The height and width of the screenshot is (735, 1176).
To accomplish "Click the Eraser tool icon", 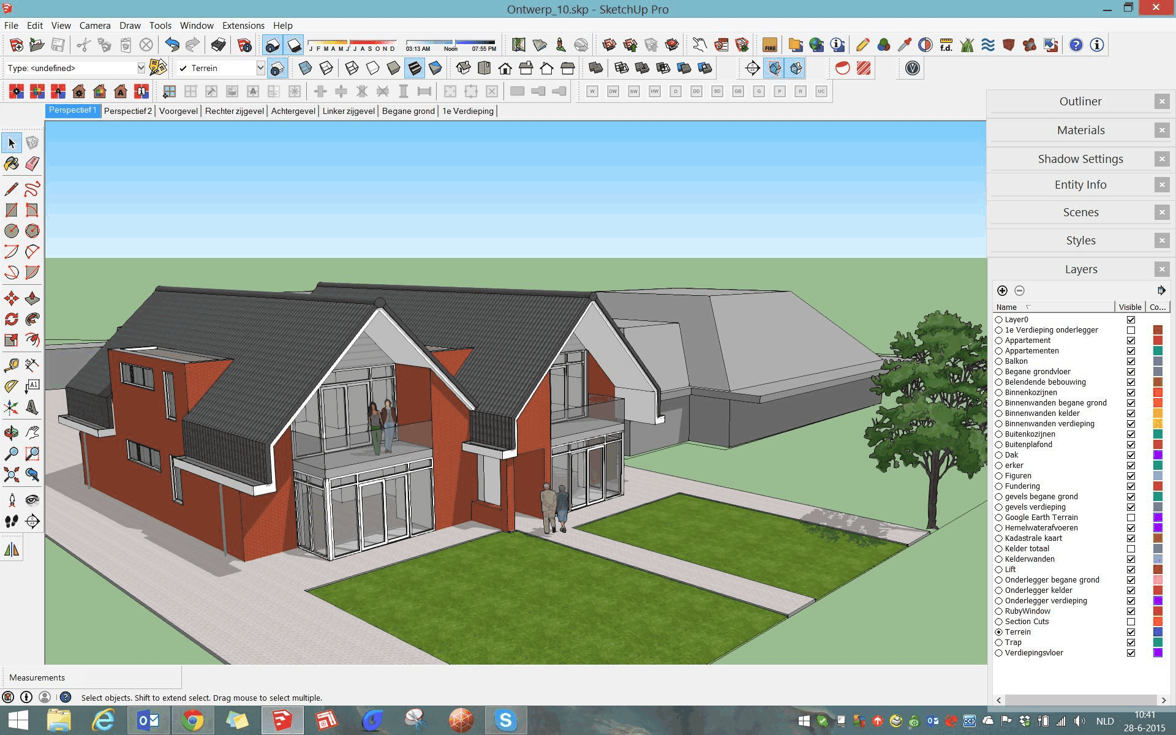I will (x=32, y=165).
